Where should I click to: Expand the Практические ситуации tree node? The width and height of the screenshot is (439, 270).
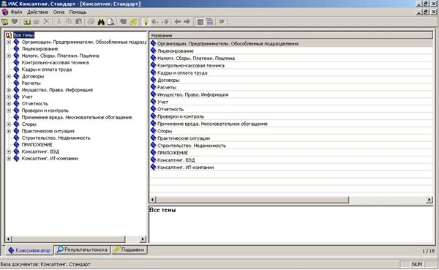pyautogui.click(x=9, y=131)
